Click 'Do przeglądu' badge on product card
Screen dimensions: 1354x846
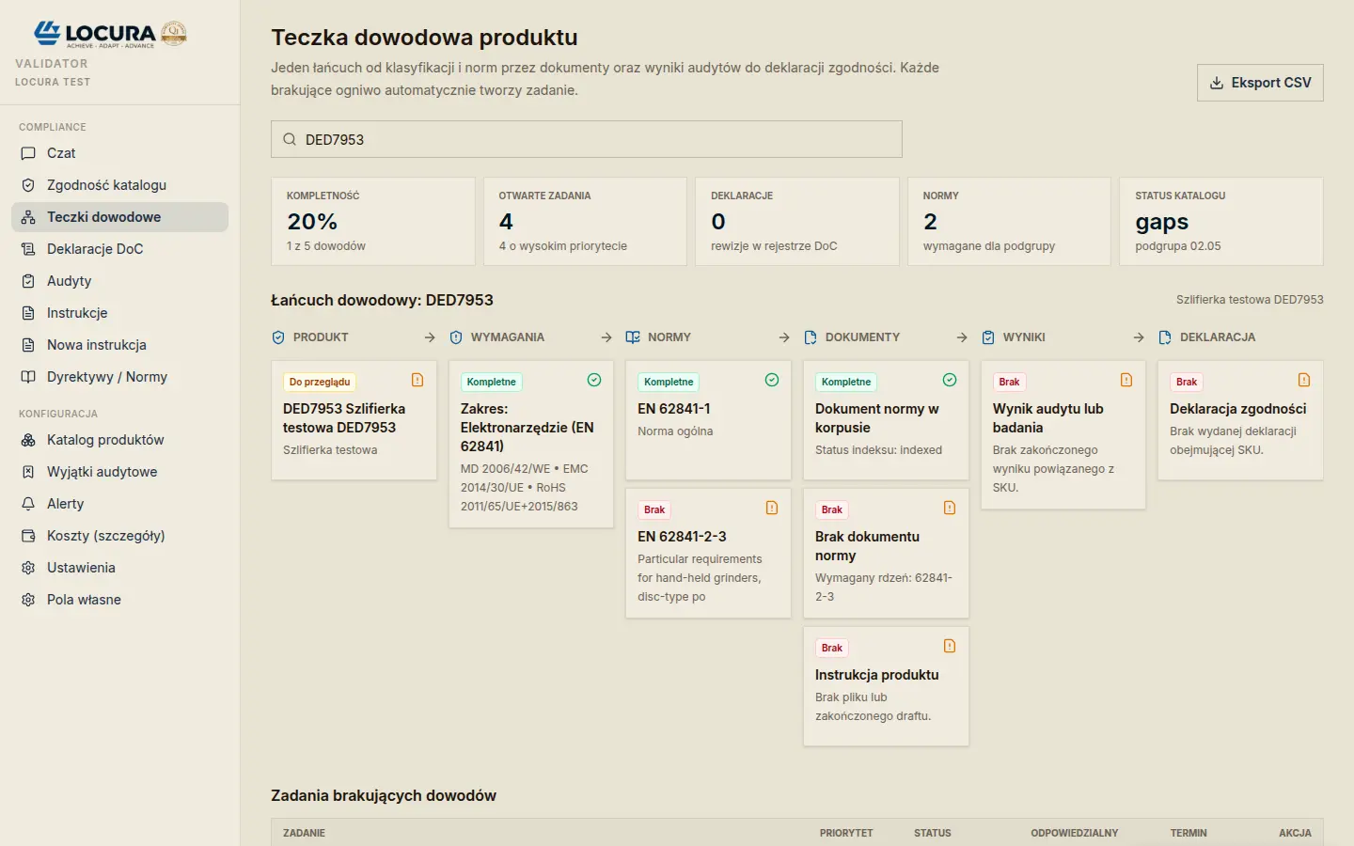pyautogui.click(x=320, y=382)
